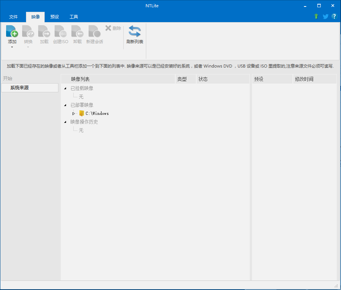The width and height of the screenshot is (341, 290).
Task: Click 无 under 已挂载映像
Action: 81,97
